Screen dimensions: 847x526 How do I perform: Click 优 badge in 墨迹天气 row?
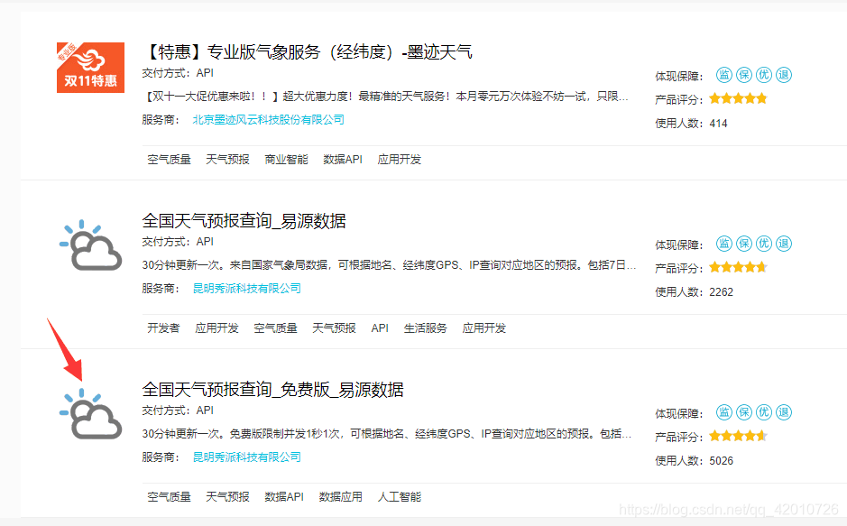(764, 75)
